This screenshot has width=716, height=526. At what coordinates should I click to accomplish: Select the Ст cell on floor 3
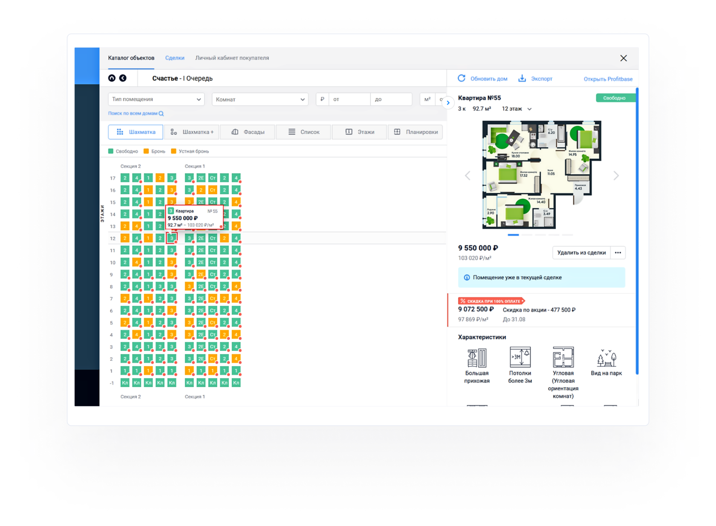tap(213, 346)
